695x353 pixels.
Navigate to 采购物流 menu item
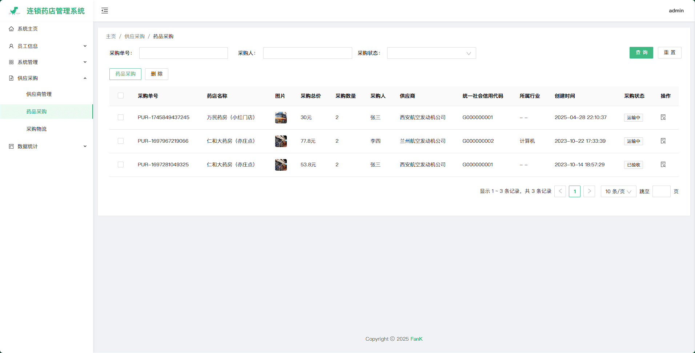pyautogui.click(x=36, y=129)
